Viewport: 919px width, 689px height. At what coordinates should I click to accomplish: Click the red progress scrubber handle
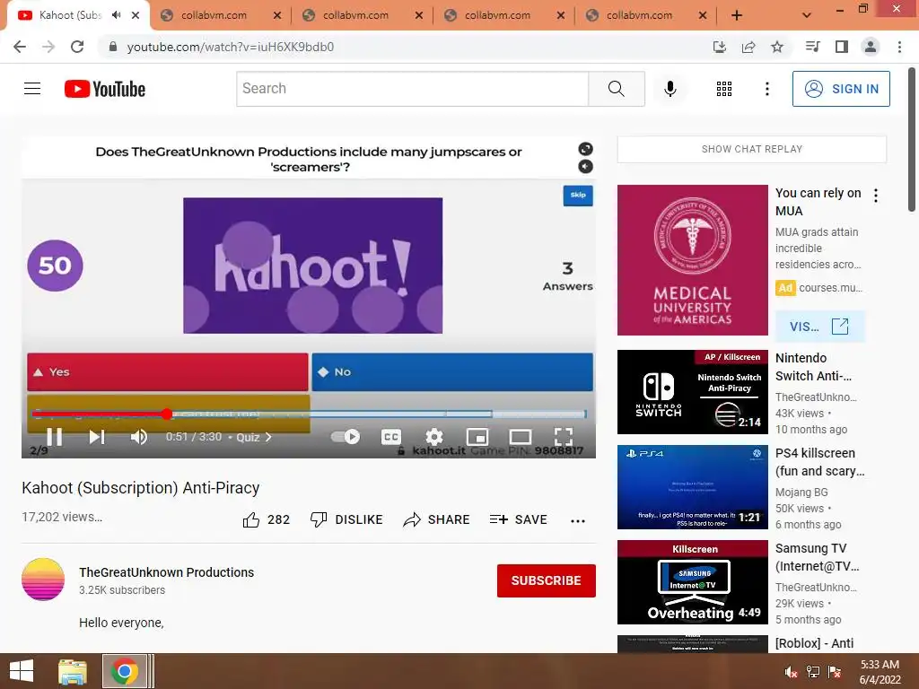[x=167, y=414]
